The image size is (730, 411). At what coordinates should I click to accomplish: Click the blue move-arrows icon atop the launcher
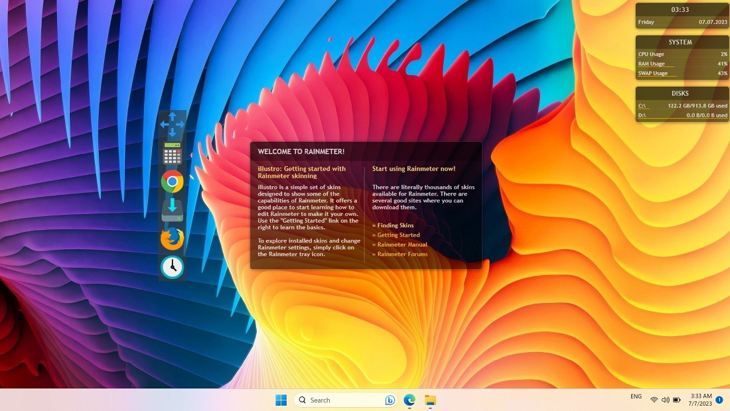[172, 123]
